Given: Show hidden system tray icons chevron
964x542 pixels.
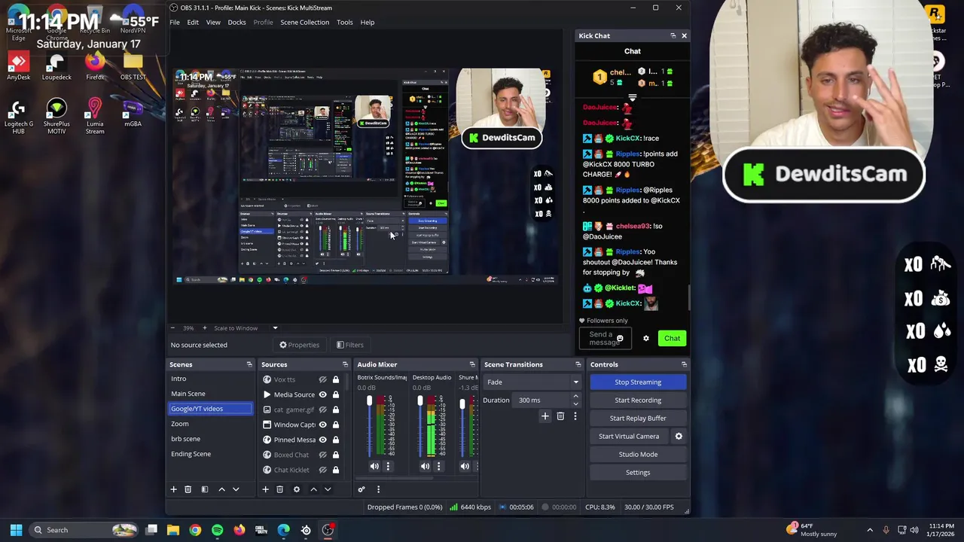Looking at the screenshot, I should coord(870,530).
